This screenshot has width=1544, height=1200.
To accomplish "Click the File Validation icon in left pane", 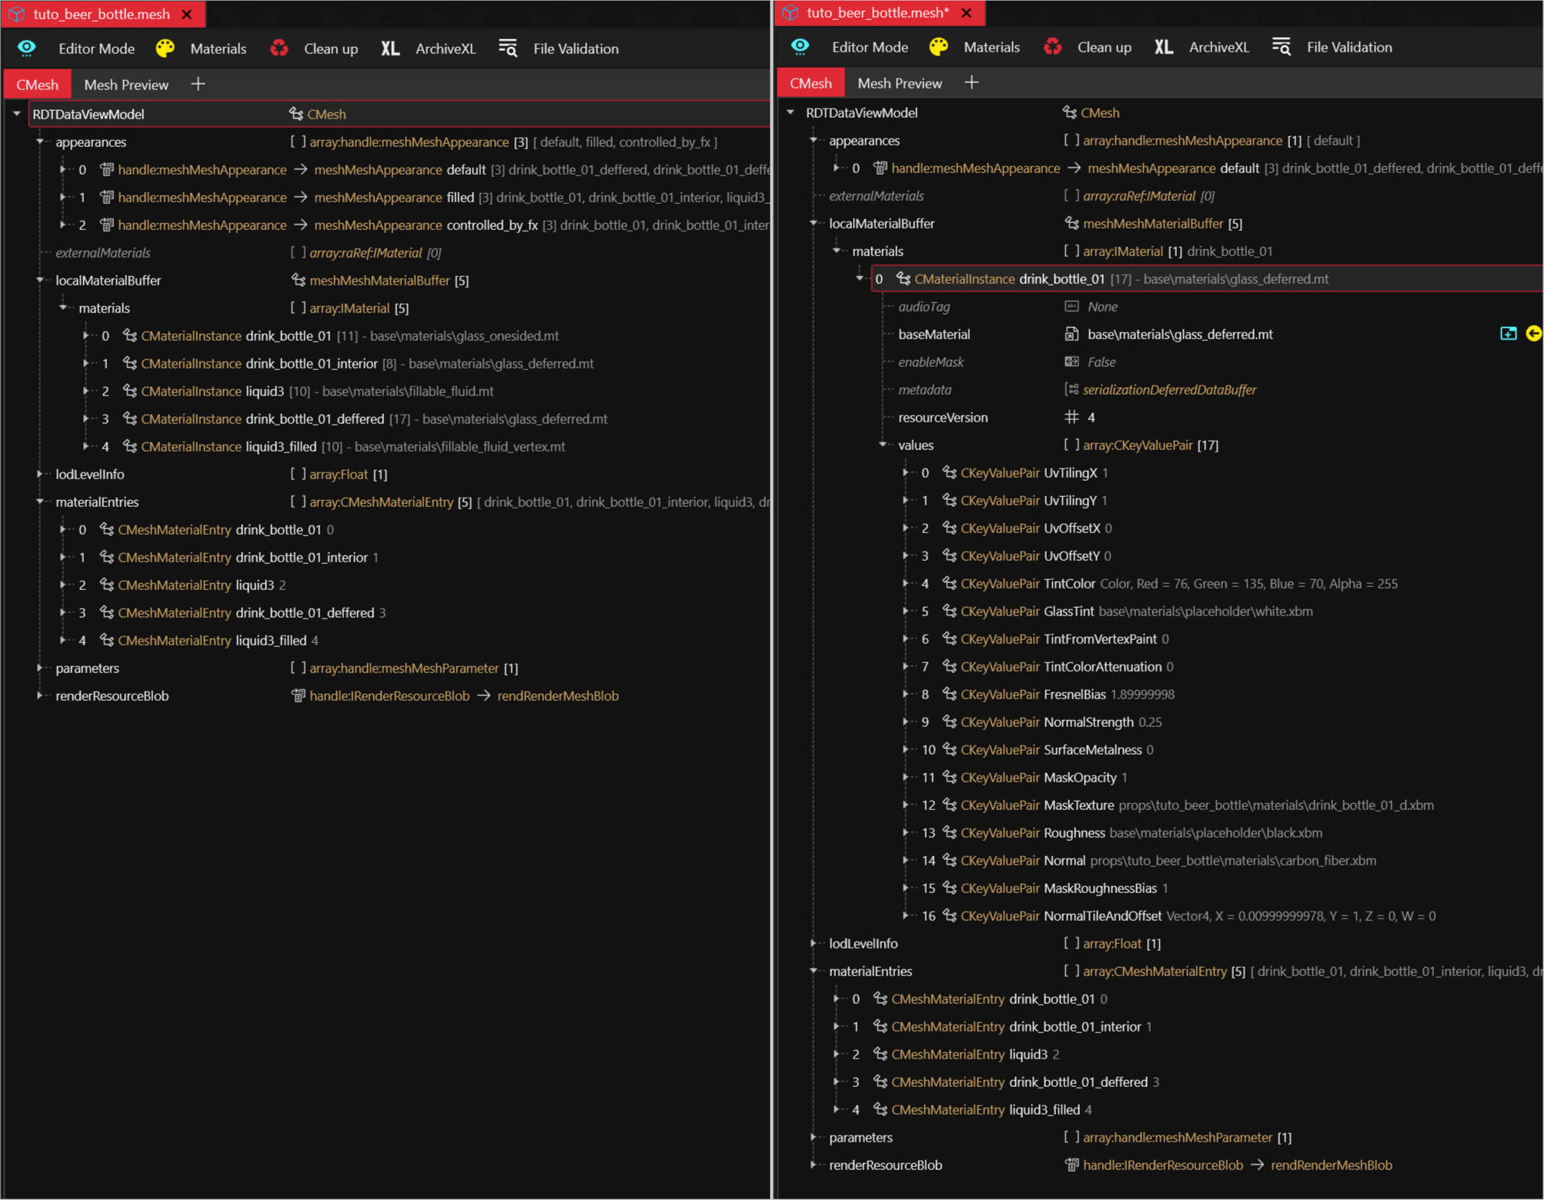I will click(507, 48).
